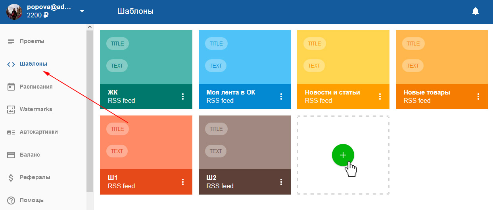Click the Рефералы dollar icon
This screenshot has width=493, height=210.
tap(11, 178)
